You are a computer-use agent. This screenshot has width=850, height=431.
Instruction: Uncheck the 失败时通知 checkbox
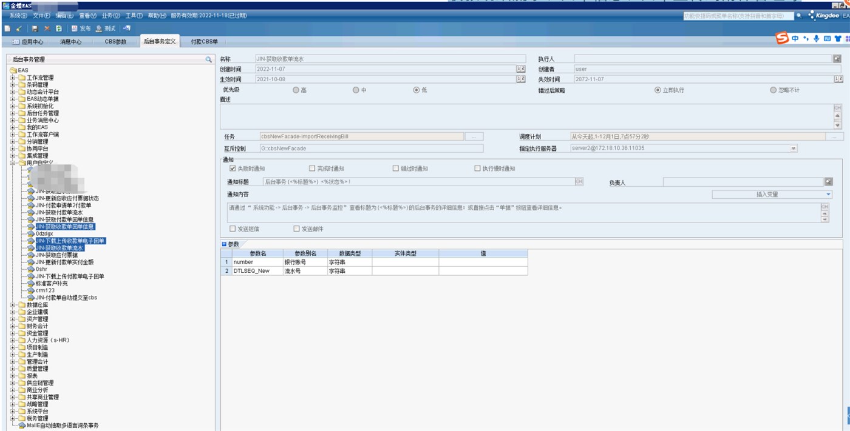[x=232, y=169]
